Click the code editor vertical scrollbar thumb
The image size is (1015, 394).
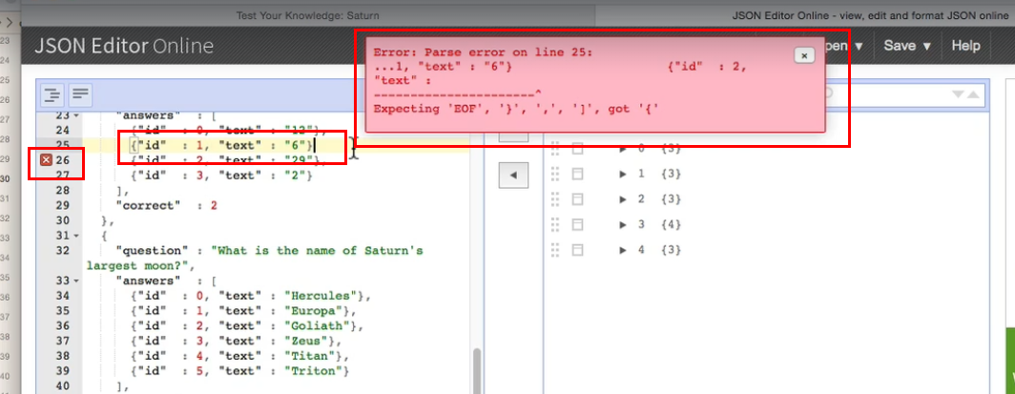coord(476,371)
